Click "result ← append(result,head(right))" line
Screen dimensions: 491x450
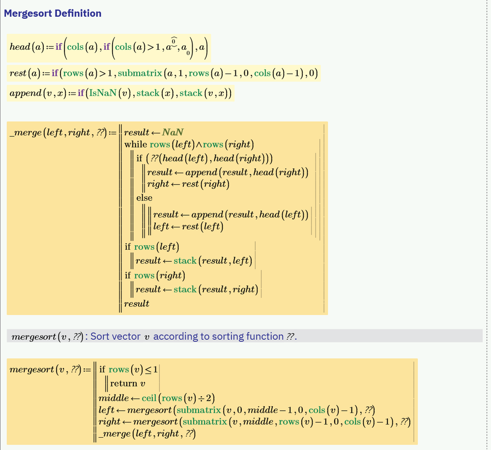228,172
